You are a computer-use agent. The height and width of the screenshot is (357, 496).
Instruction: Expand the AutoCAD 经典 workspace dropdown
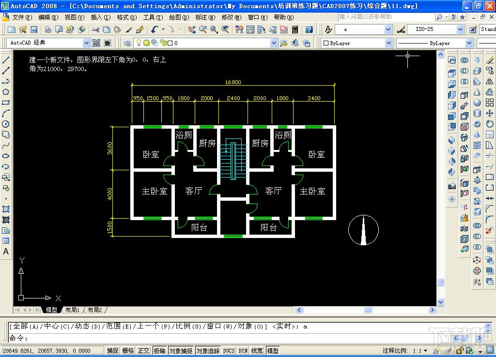[x=86, y=43]
